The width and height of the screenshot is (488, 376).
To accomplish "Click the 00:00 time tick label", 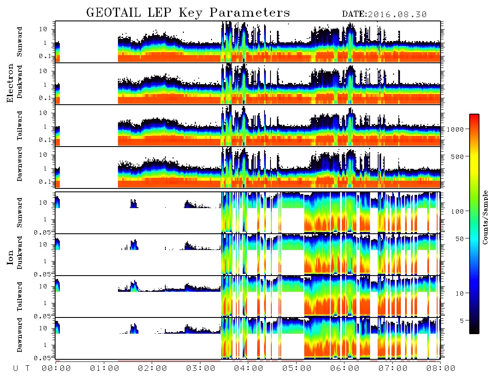I will pos(56,369).
